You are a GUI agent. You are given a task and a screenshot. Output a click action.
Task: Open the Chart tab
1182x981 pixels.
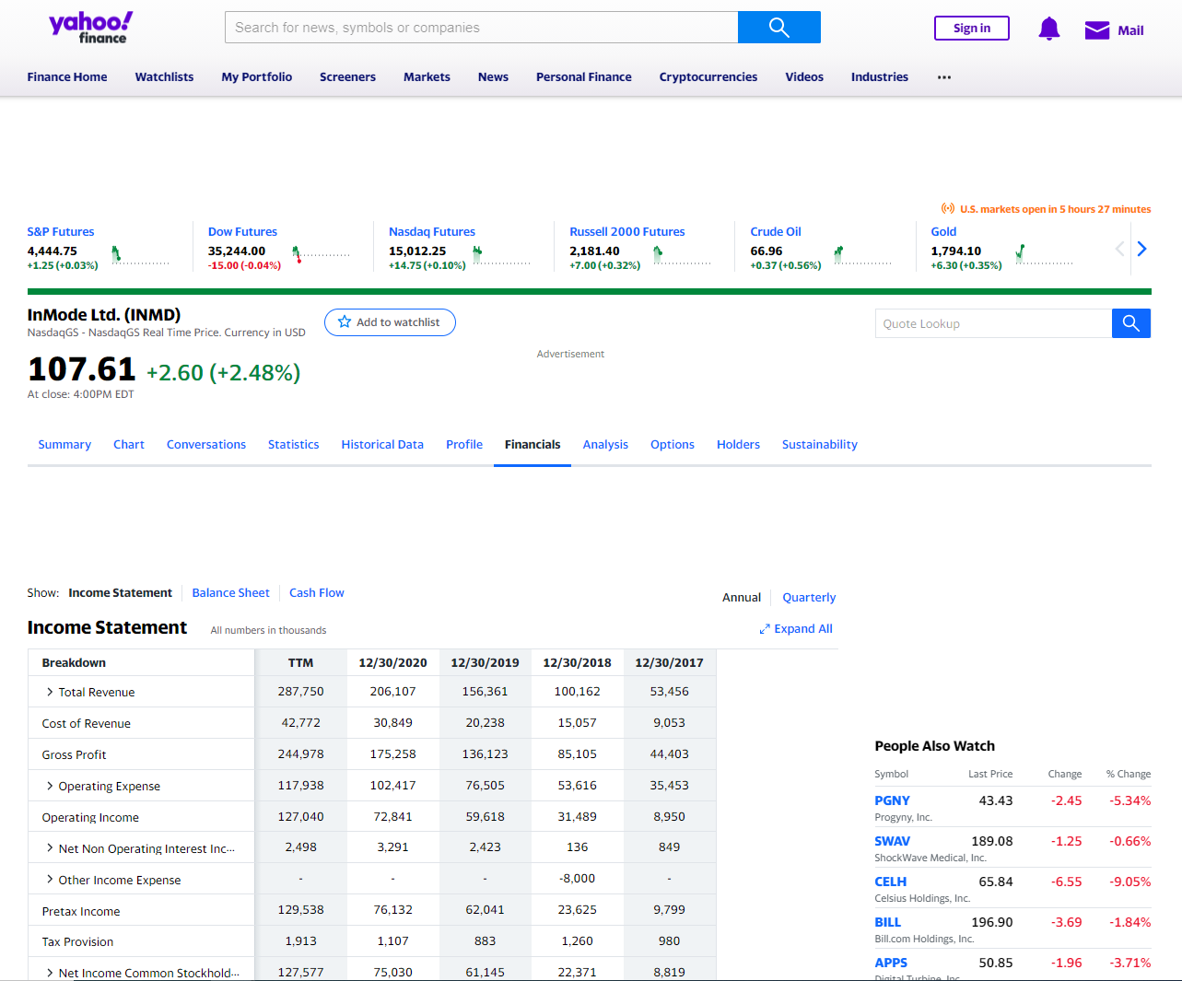129,445
